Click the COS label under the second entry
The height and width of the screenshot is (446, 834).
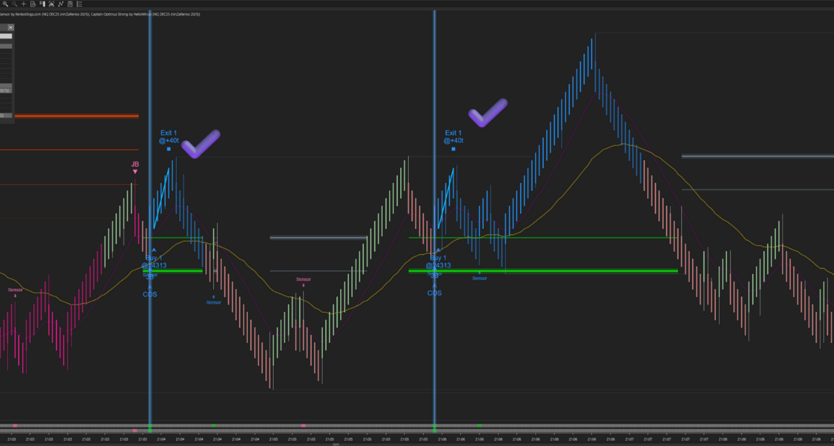435,293
